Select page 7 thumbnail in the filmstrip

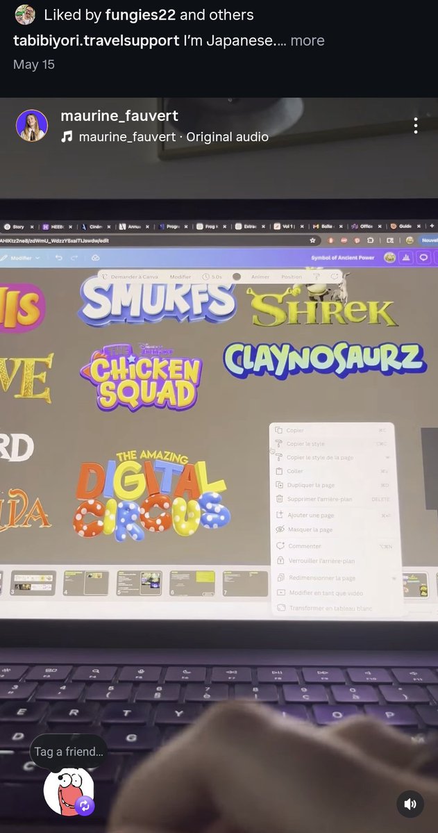[x=245, y=583]
